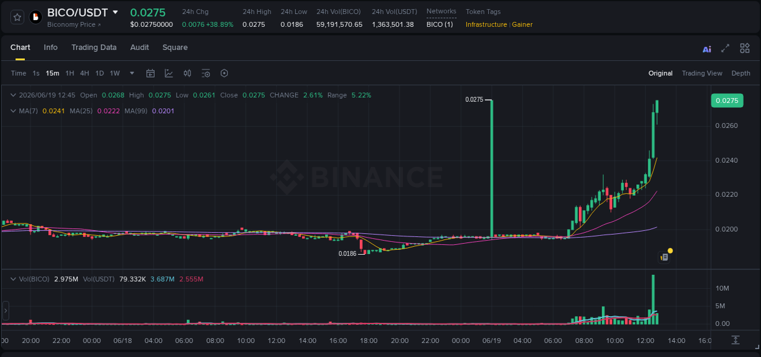This screenshot has height=357, width=761.
Task: Select the 1D interval
Action: (x=99, y=73)
